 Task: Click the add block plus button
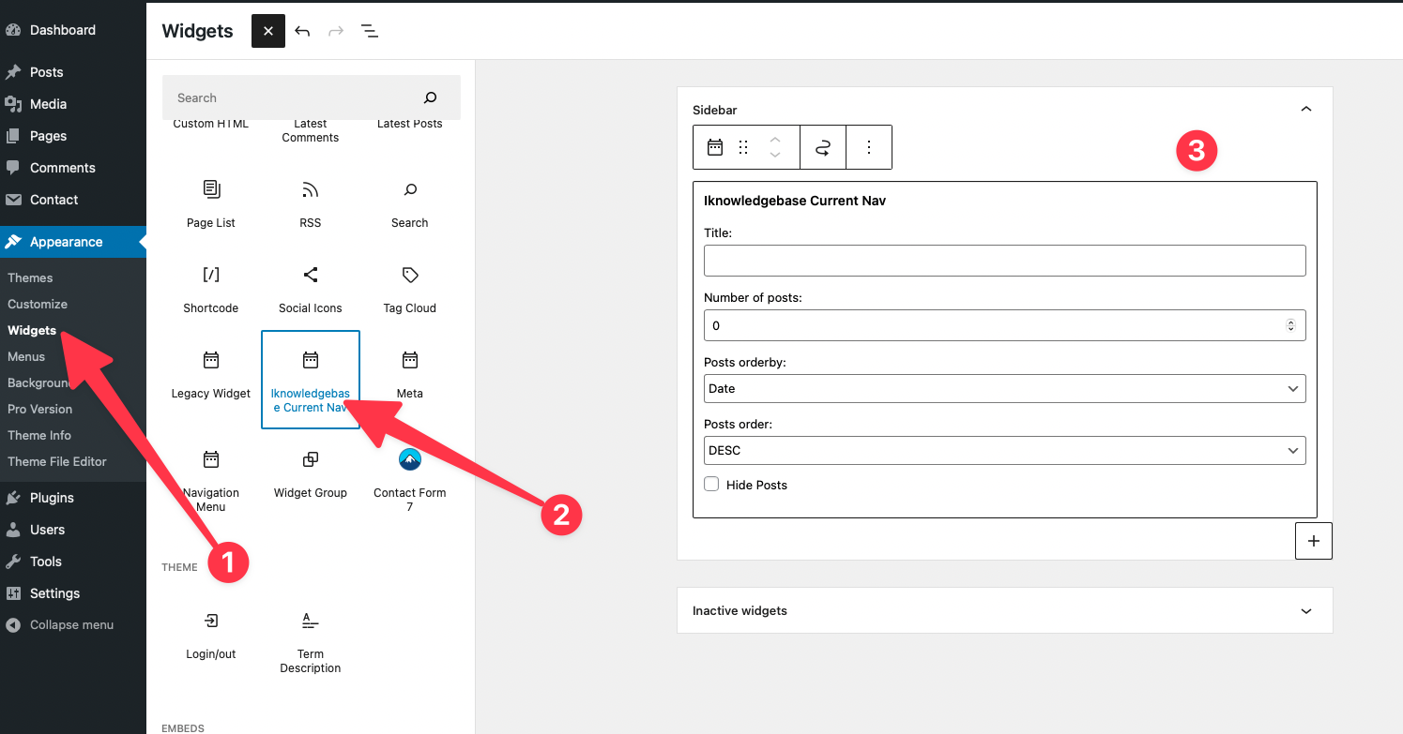coord(1313,541)
